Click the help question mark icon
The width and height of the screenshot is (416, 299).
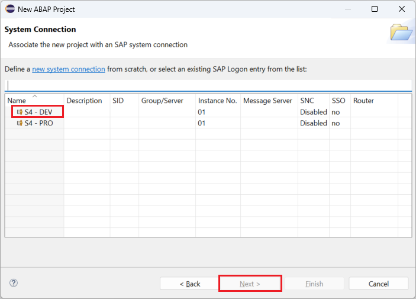pyautogui.click(x=14, y=283)
